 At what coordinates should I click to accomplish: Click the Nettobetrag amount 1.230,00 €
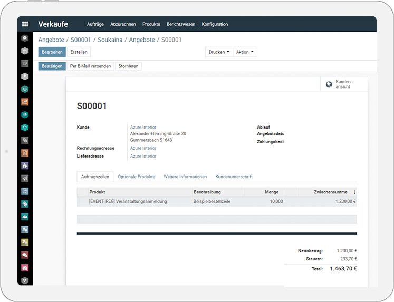[x=347, y=251]
